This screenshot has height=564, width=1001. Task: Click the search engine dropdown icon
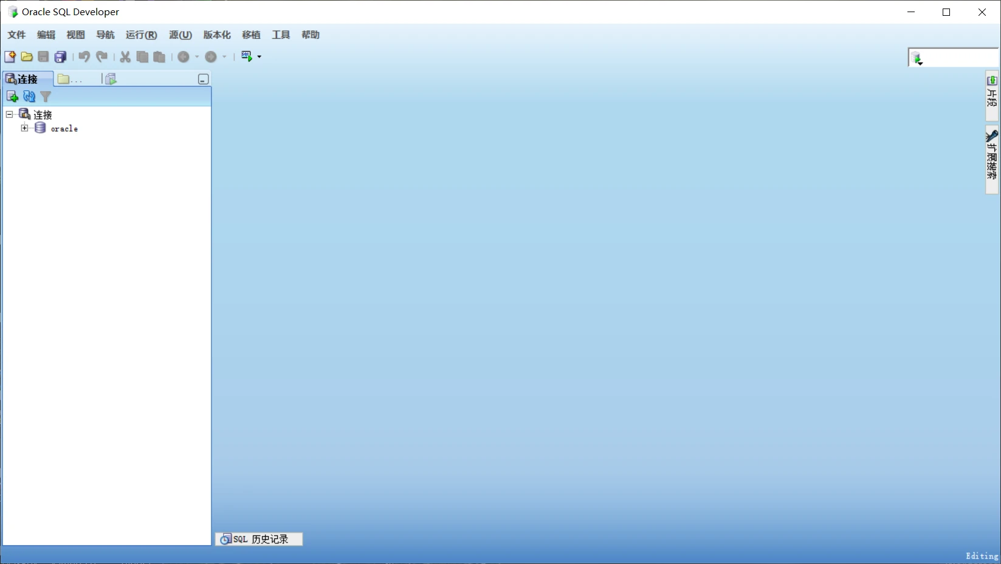tap(917, 58)
